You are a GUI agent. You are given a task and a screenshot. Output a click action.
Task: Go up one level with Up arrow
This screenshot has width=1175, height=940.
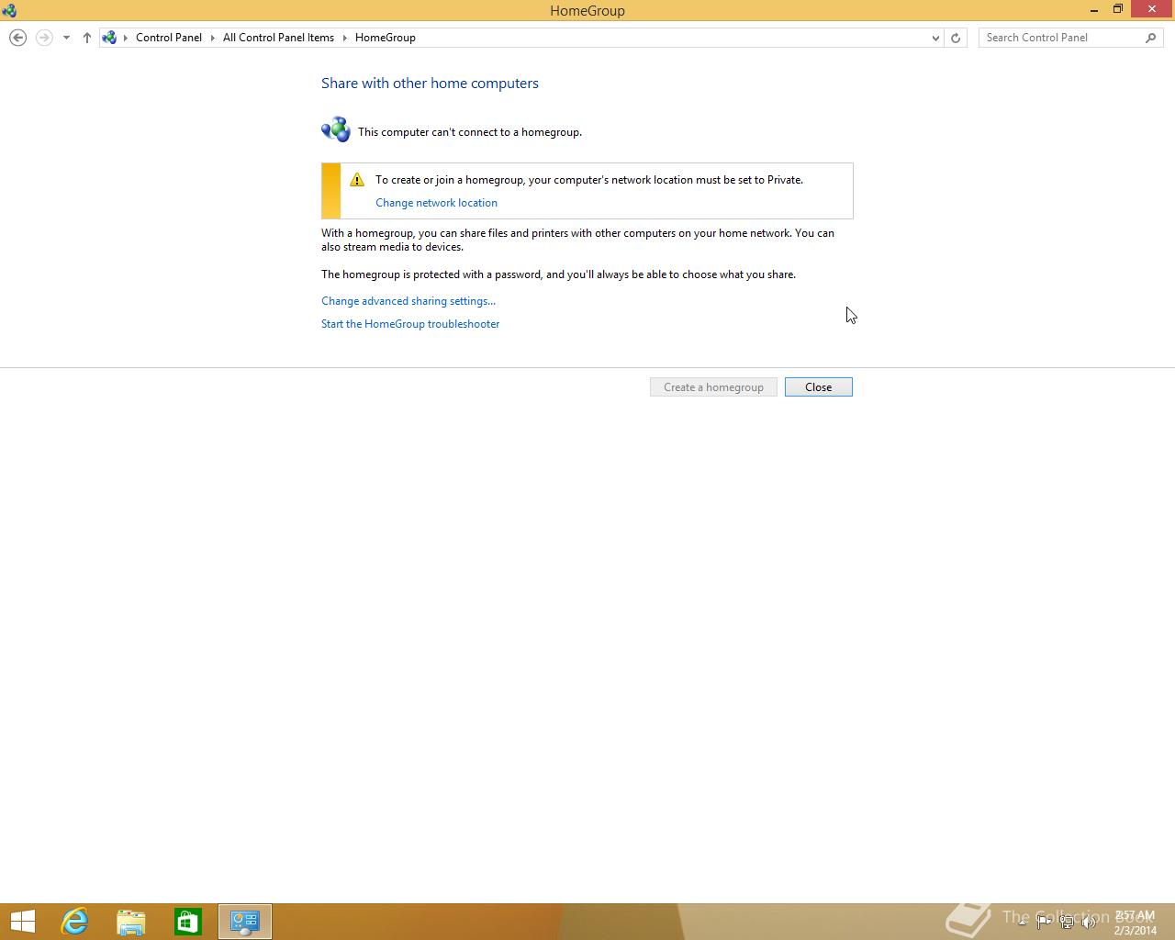tap(87, 38)
